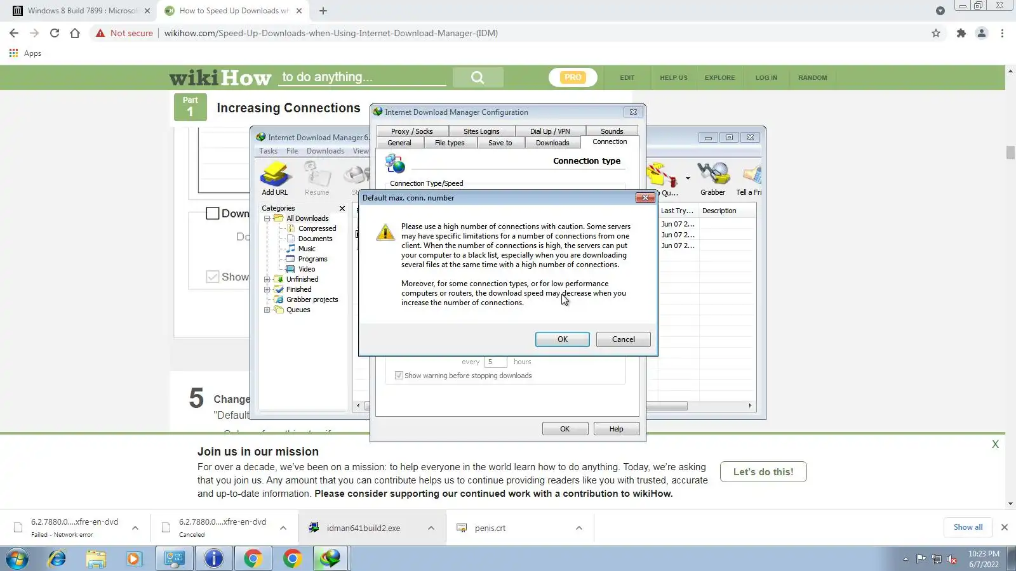
Task: Toggle the checkbox beside the cut-off 'Show' label
Action: (213, 277)
